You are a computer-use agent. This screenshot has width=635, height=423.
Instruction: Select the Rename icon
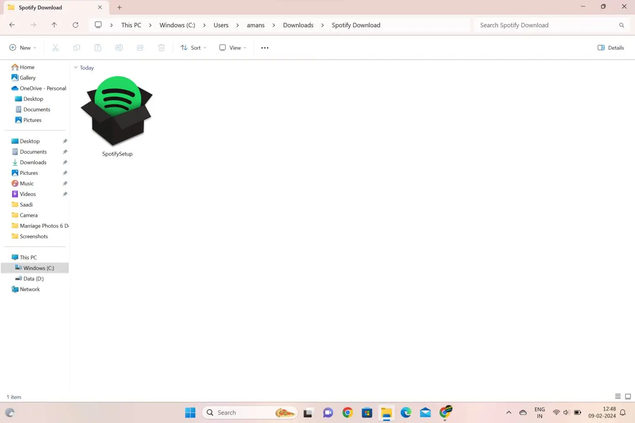119,47
